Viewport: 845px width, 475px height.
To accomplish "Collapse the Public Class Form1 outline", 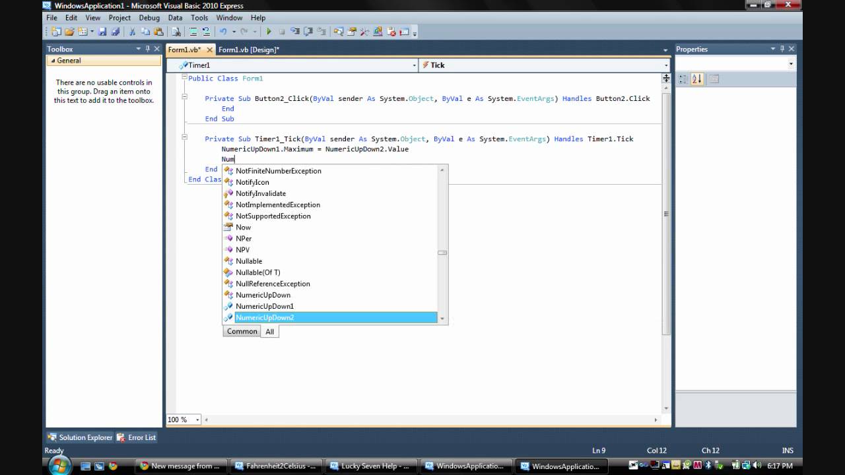I will pyautogui.click(x=185, y=78).
